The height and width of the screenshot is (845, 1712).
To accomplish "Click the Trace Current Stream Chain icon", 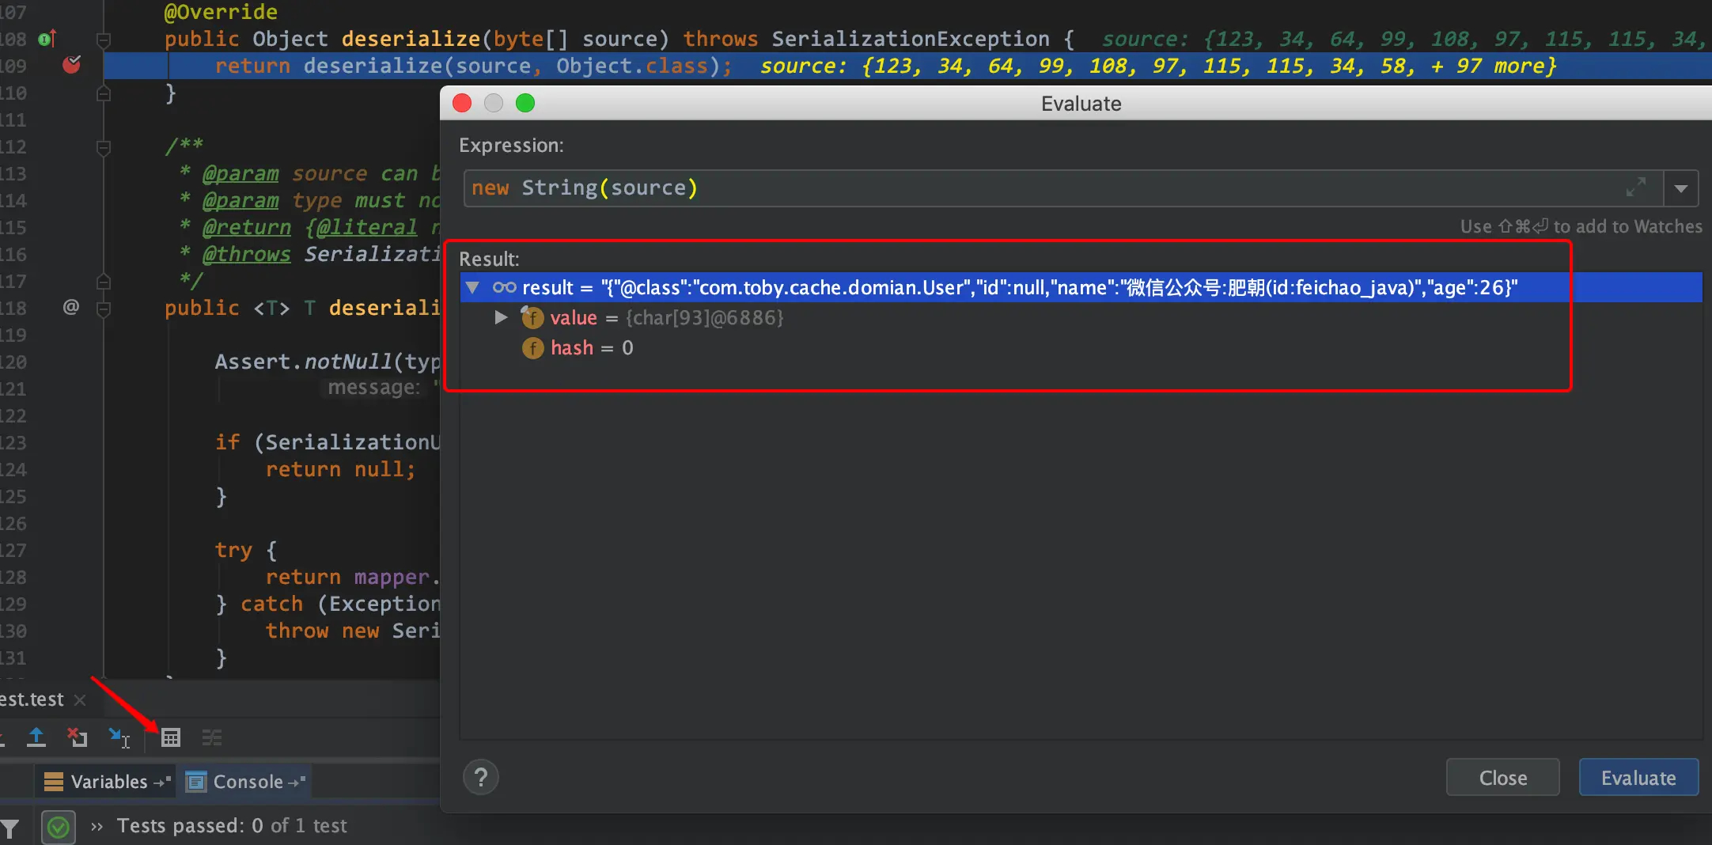I will (212, 737).
